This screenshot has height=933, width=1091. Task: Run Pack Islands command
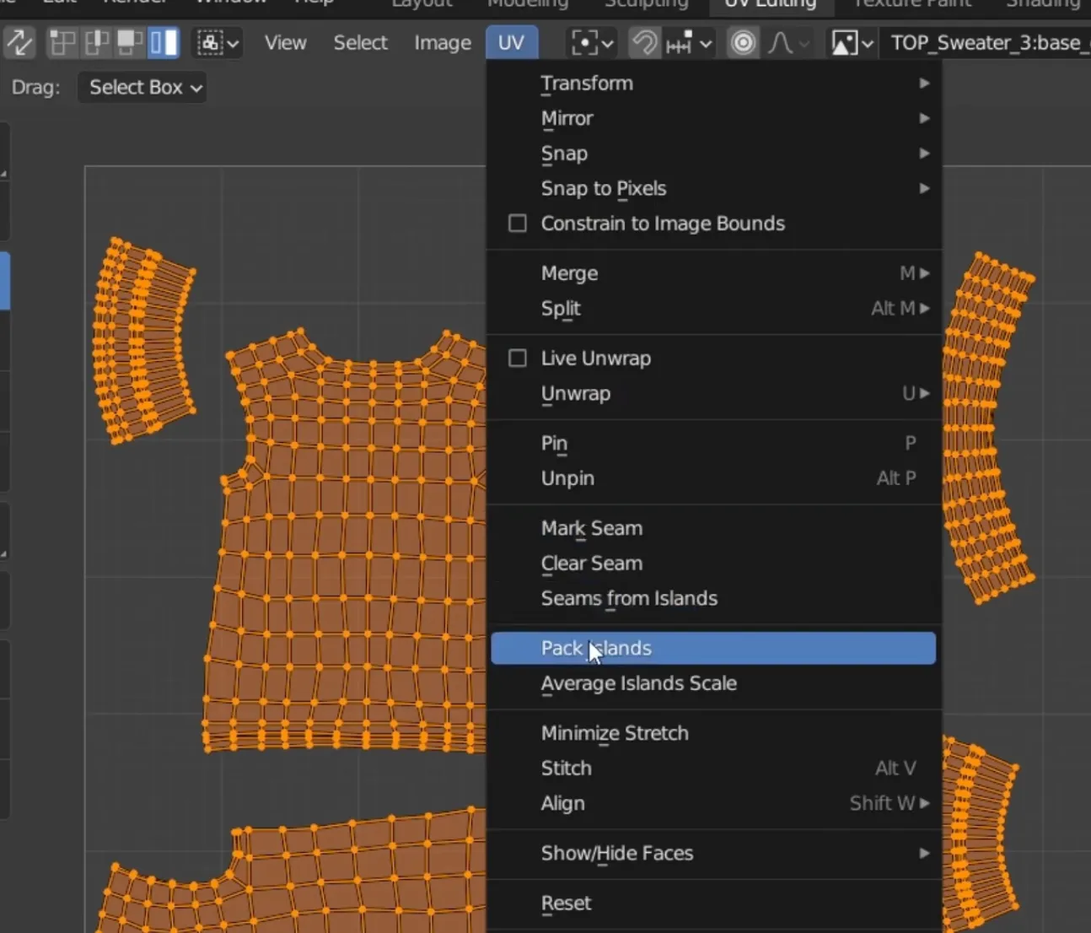coord(713,649)
